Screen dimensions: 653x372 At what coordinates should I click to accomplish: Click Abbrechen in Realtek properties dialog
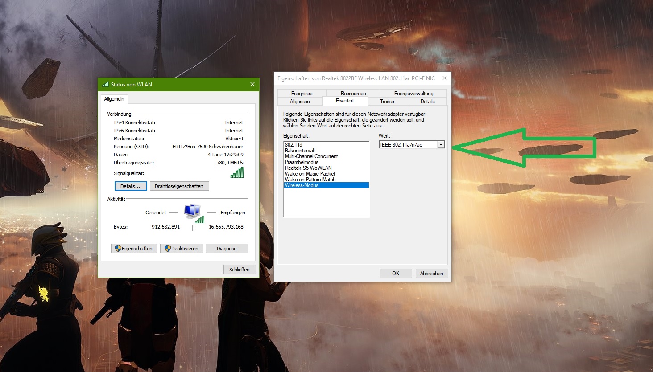(432, 274)
